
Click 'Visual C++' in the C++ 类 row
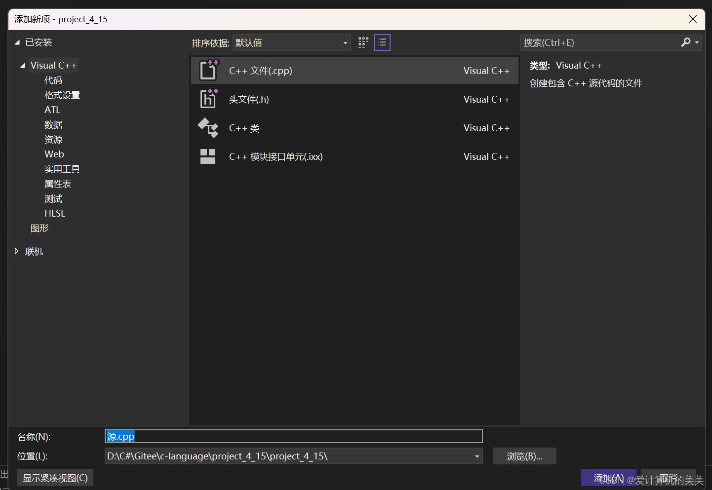click(486, 128)
